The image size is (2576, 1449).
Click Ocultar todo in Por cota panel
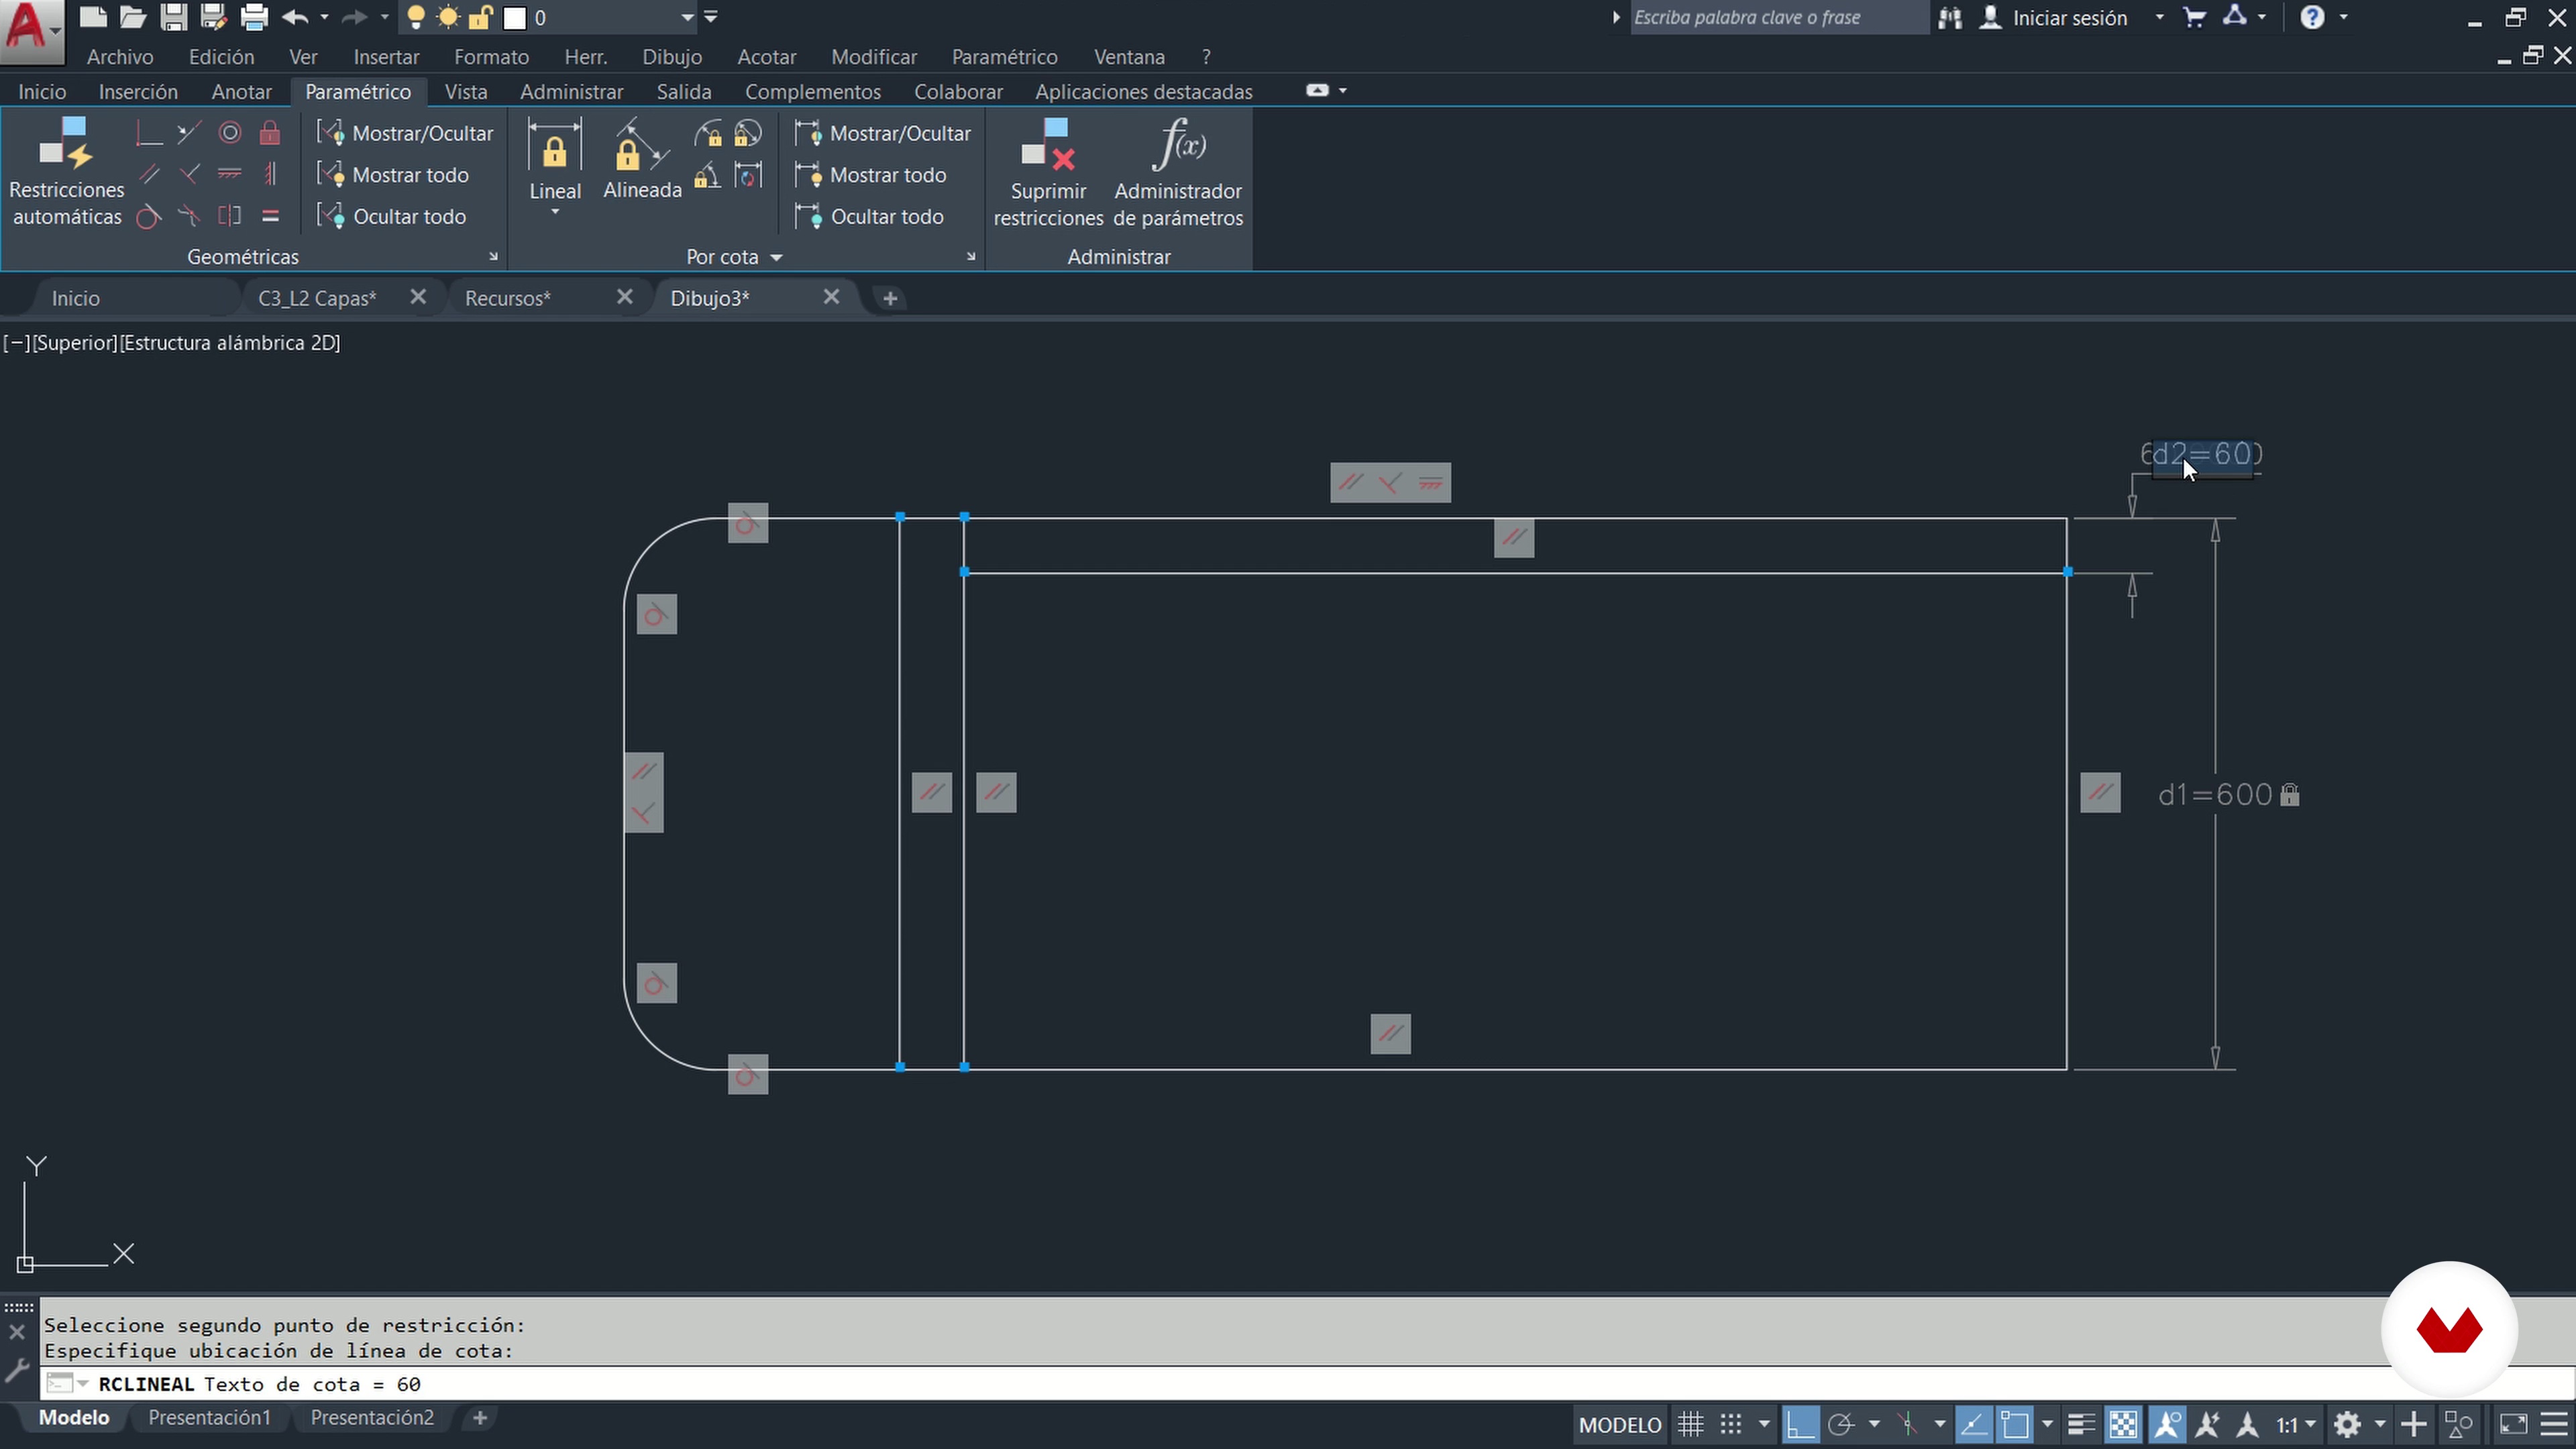(x=869, y=216)
